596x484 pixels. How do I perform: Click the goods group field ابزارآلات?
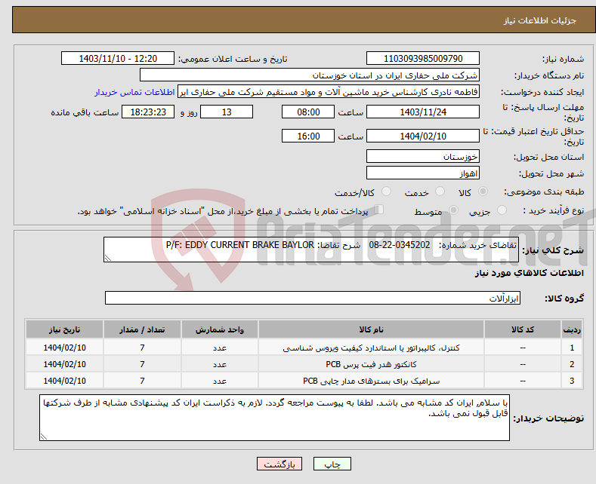[x=313, y=298]
